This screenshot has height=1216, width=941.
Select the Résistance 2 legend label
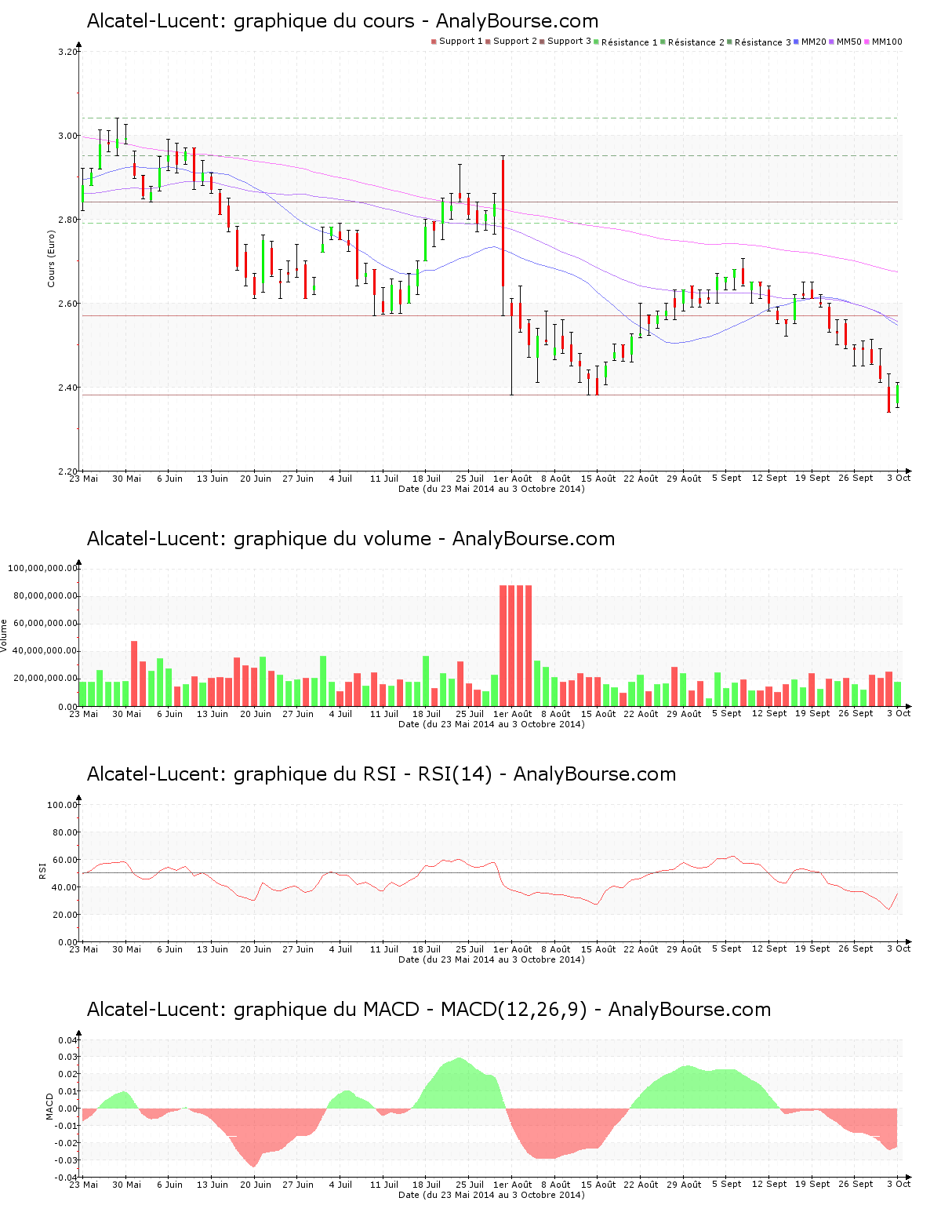pos(696,42)
